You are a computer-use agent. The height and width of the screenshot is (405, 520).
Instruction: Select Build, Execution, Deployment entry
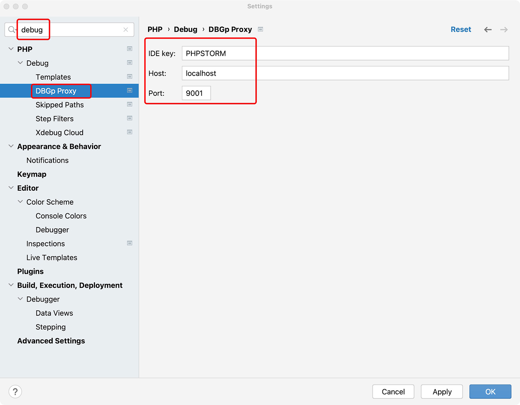click(x=70, y=285)
